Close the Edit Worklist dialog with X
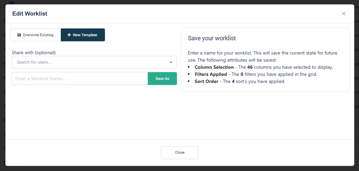 pos(344,14)
